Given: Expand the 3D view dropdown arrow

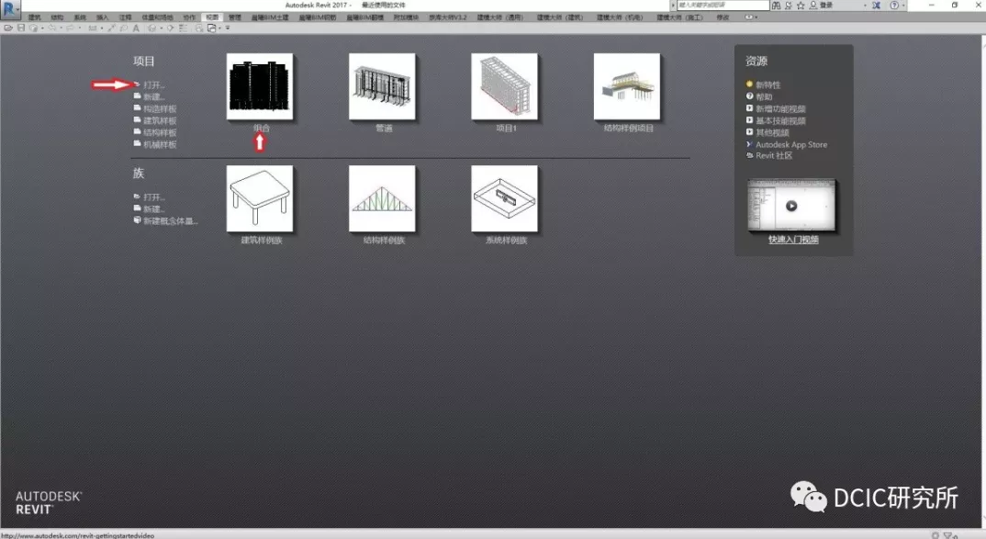Looking at the screenshot, I should point(161,28).
